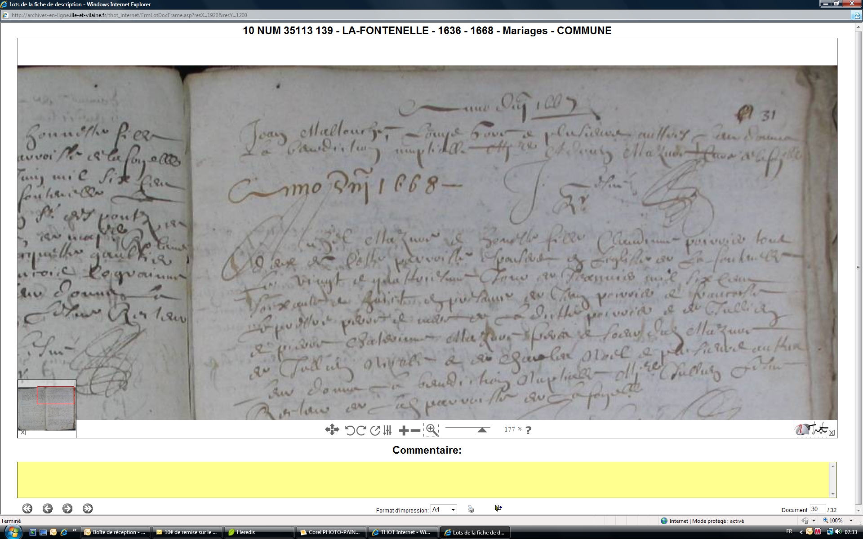Jump to the last document page
The height and width of the screenshot is (539, 863).
[88, 508]
